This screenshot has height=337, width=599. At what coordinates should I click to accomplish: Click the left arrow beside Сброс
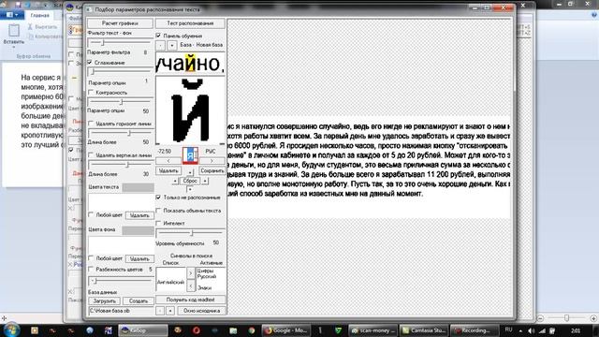pos(175,181)
